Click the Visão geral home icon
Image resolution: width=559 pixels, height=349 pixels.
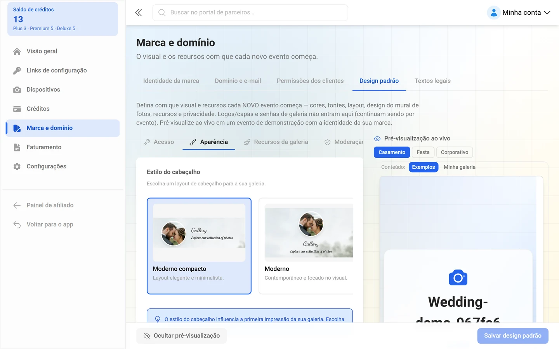click(x=17, y=51)
